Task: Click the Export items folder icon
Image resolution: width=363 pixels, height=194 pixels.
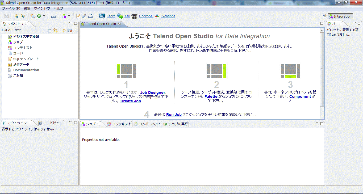Action: pyautogui.click(x=23, y=16)
